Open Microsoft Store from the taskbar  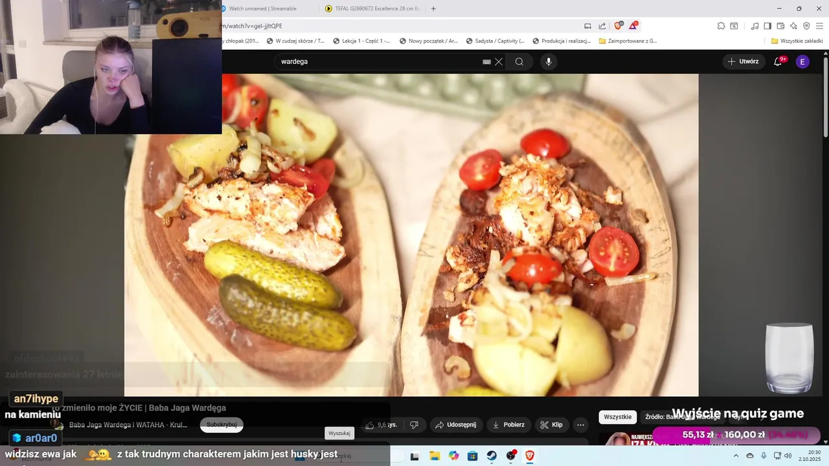point(473,456)
